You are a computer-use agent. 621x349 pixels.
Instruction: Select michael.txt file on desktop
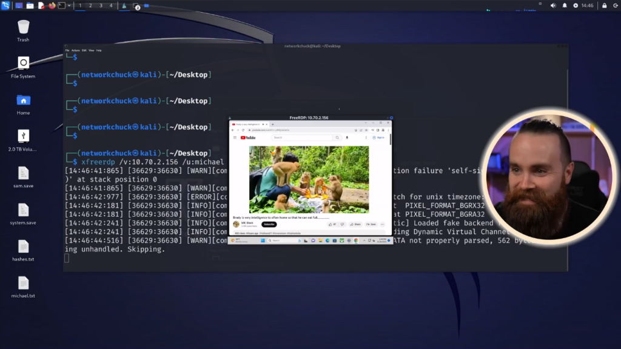[x=23, y=287]
